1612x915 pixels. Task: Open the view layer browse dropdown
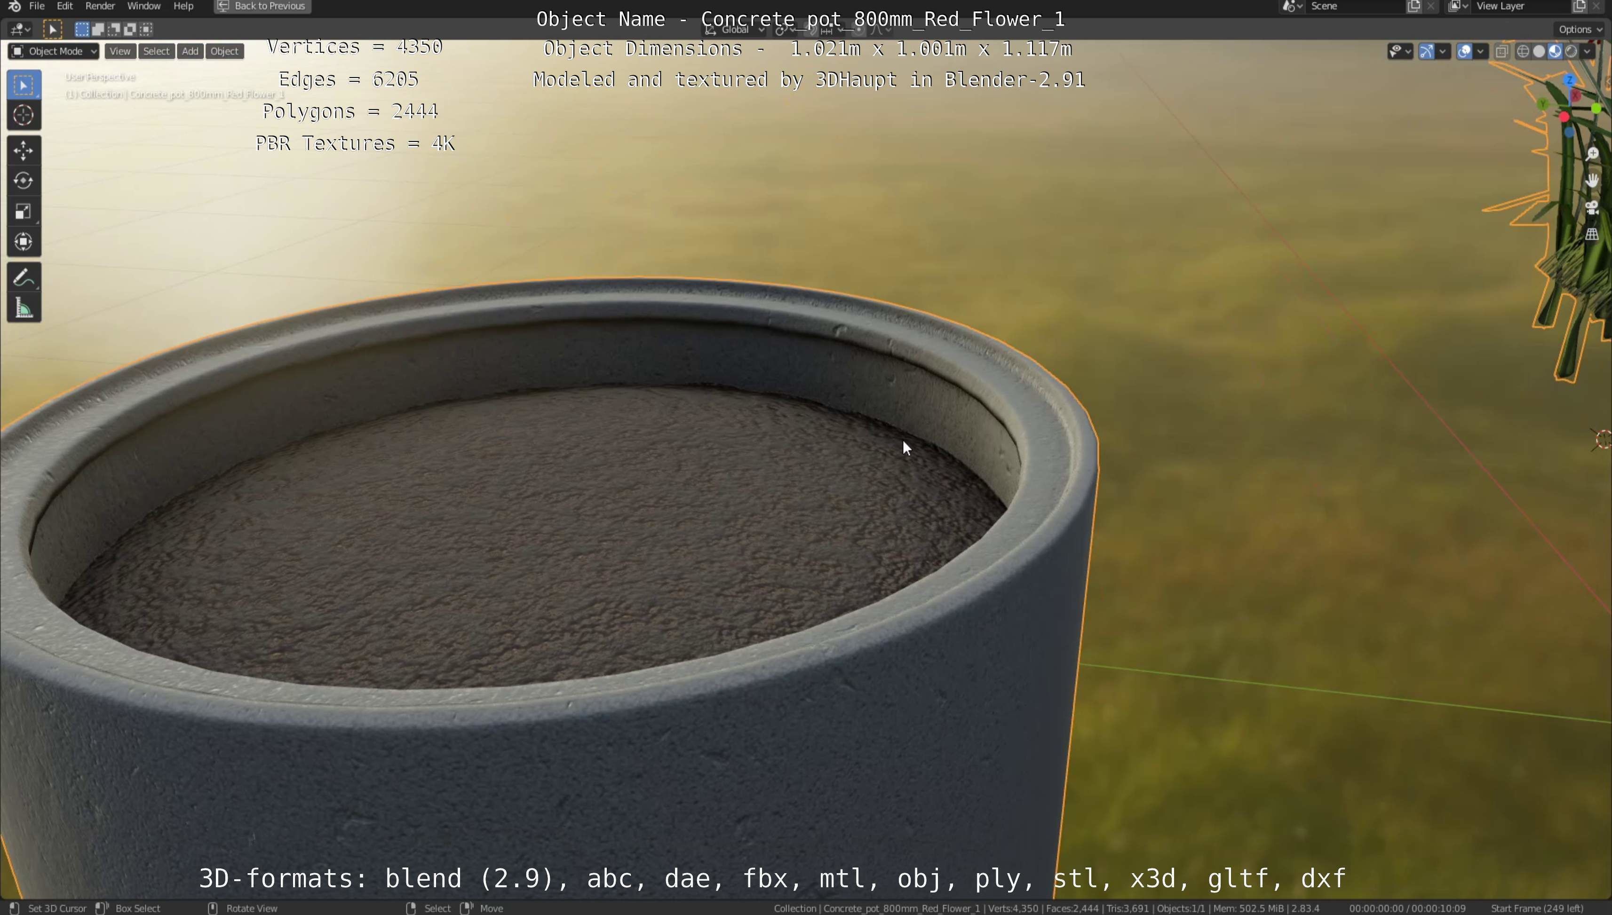[x=1457, y=6]
